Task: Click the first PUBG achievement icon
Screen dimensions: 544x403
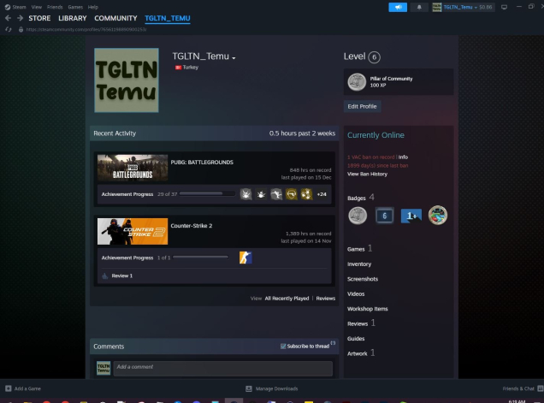Action: pyautogui.click(x=245, y=194)
